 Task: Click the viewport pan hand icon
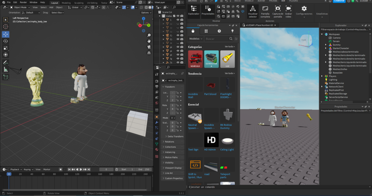[x=149, y=41]
